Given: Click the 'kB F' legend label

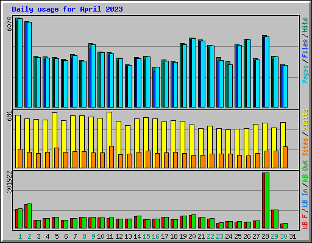Looking at the screenshot, I should click(x=305, y=222).
